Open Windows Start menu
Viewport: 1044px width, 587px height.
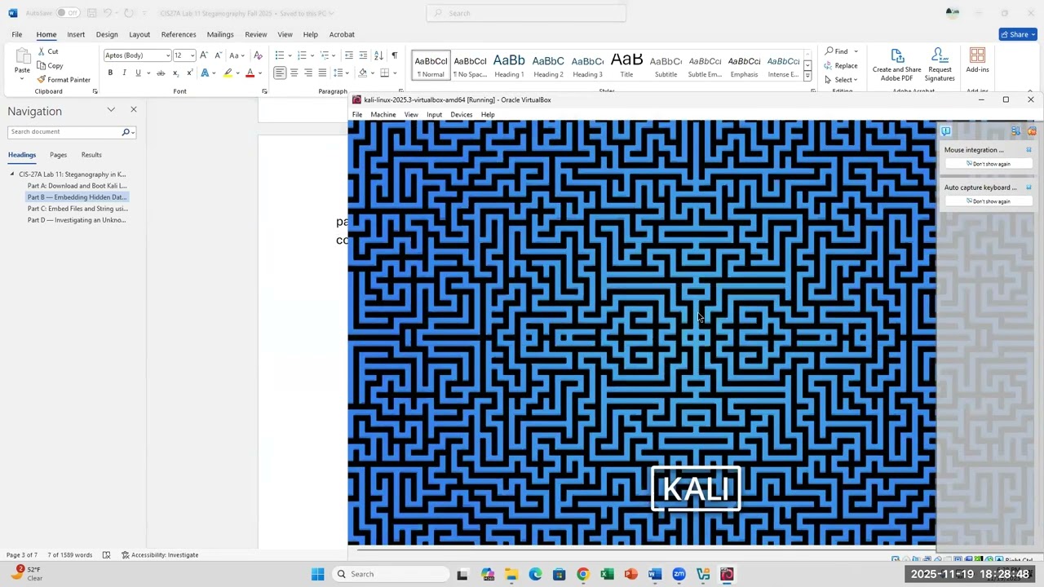click(318, 574)
